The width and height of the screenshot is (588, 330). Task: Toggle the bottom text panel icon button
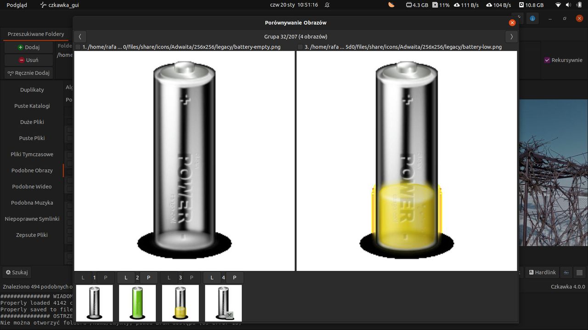[566, 272]
